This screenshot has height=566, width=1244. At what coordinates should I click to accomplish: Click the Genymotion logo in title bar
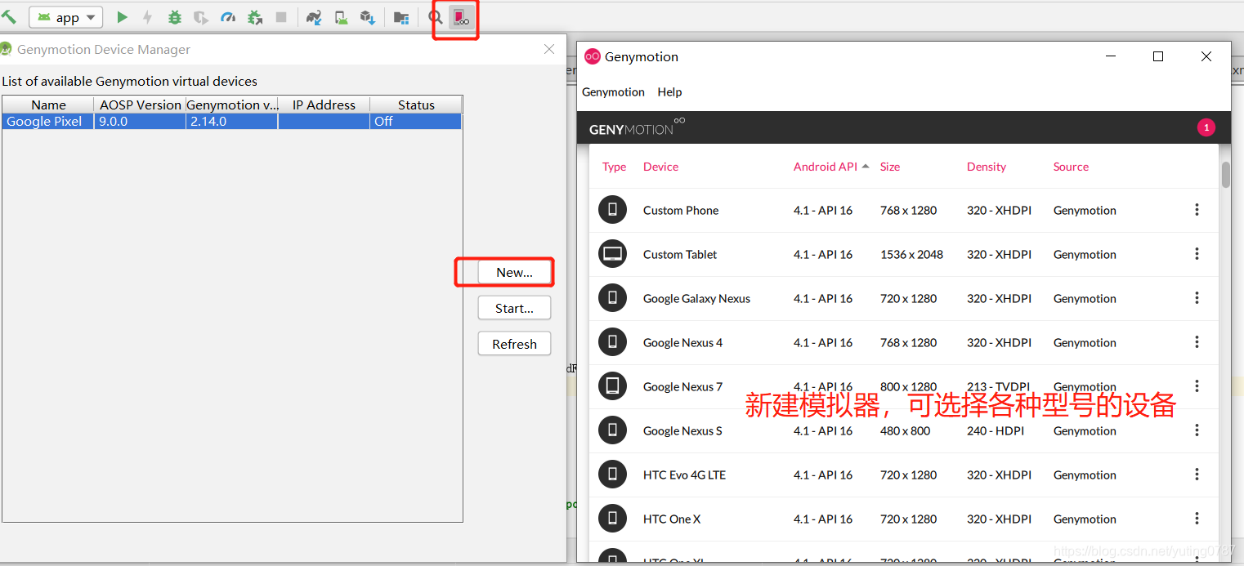click(x=592, y=56)
